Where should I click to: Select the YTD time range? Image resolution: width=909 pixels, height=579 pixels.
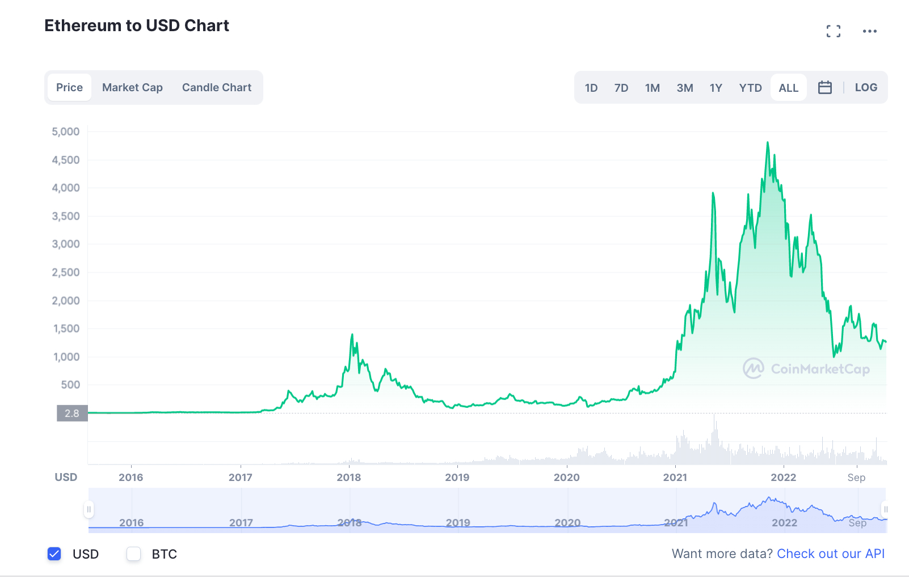point(750,88)
